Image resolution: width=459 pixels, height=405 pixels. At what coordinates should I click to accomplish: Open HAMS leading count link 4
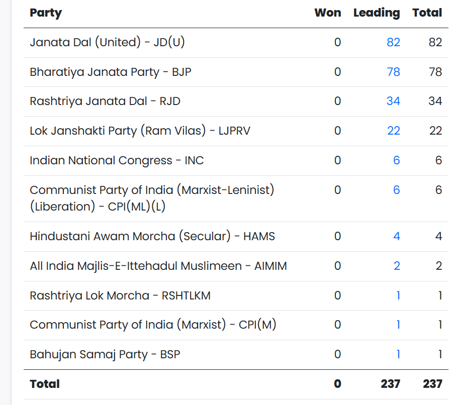click(x=397, y=236)
